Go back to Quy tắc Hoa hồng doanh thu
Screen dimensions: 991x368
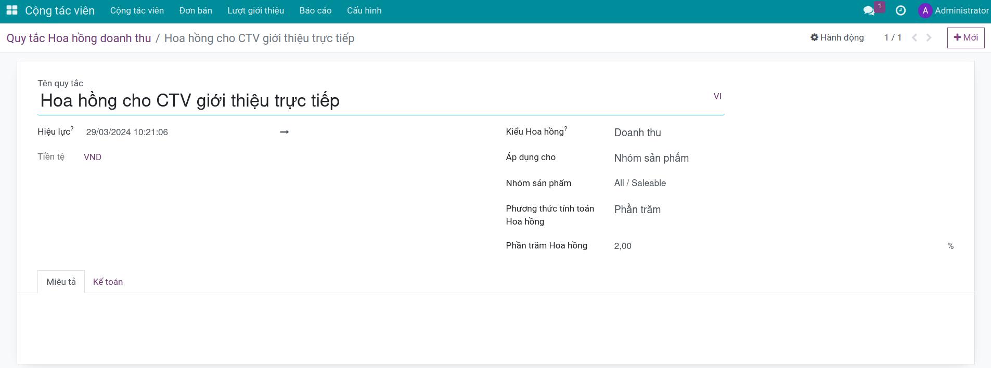coord(79,38)
